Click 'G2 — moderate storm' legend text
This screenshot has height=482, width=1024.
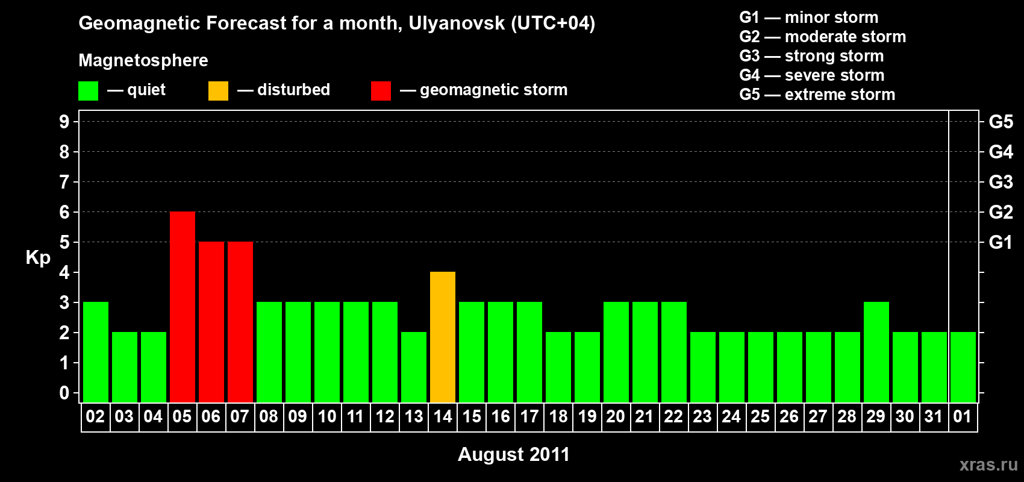coord(823,37)
